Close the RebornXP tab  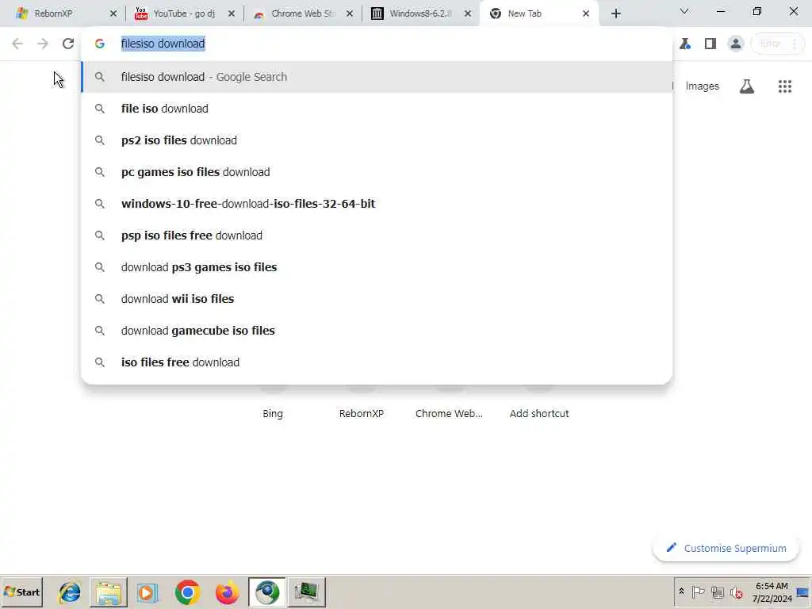coord(113,14)
